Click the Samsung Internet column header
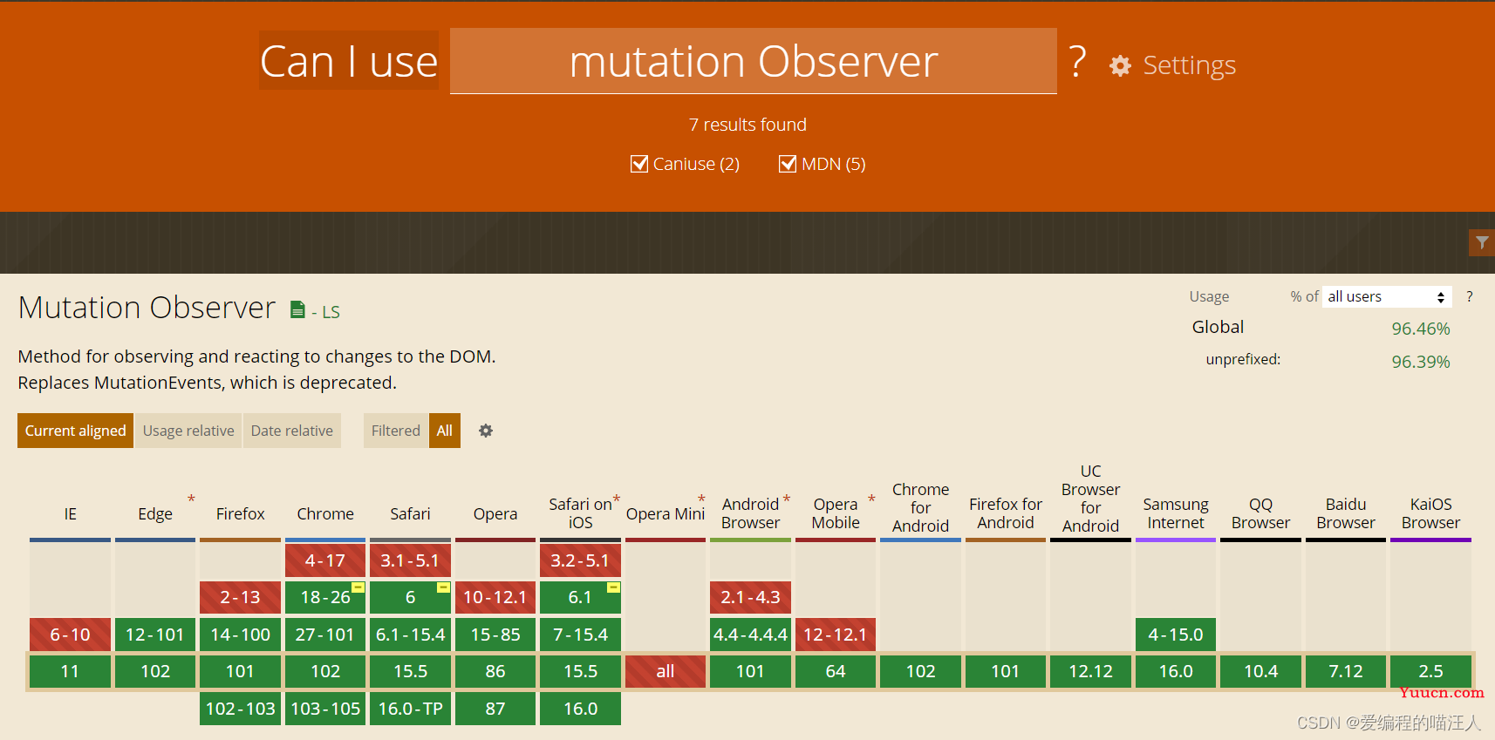The height and width of the screenshot is (740, 1495). pos(1176,513)
